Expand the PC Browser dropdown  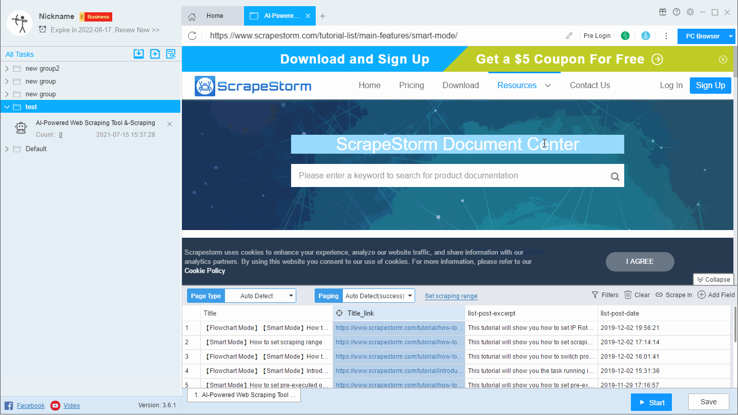pyautogui.click(x=706, y=36)
